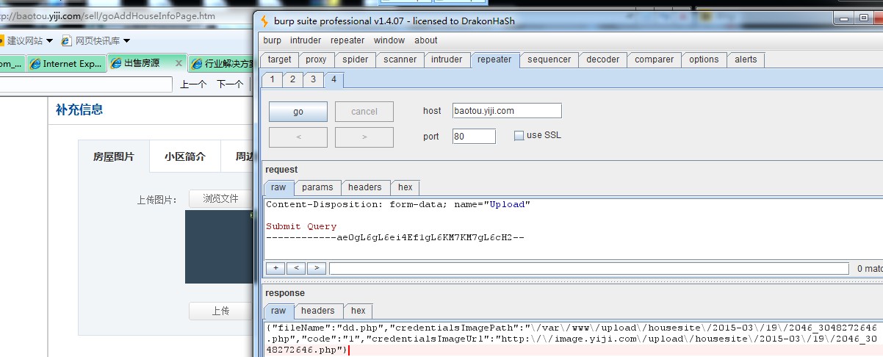Image resolution: width=883 pixels, height=357 pixels.
Task: Click the next history > button
Action: point(364,137)
